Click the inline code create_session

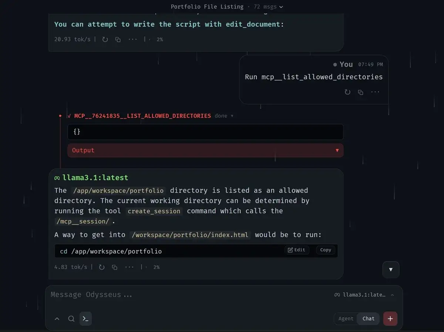click(x=154, y=211)
